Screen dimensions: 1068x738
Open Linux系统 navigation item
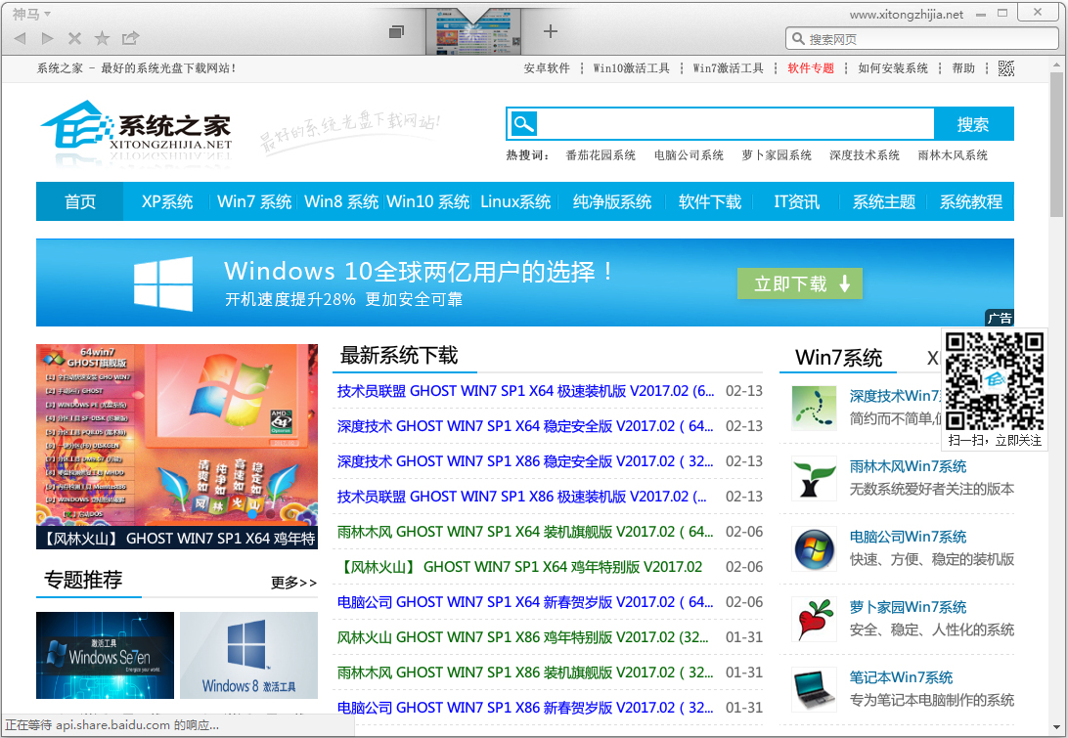[515, 201]
